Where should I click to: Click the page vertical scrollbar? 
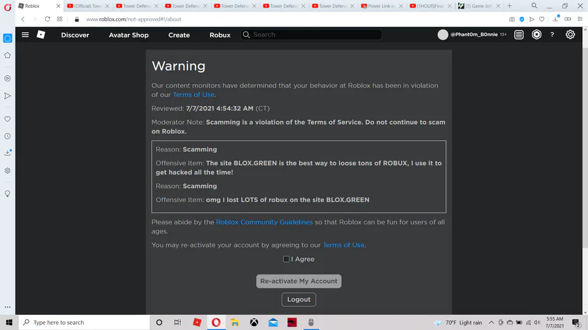(585, 148)
